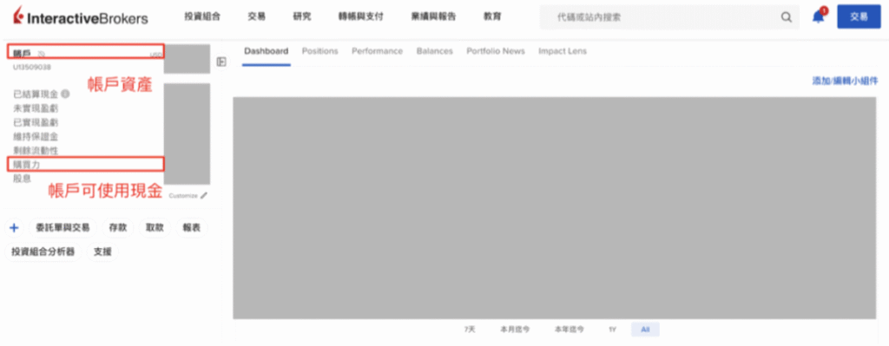Viewport: 889px width, 346px height.
Task: Click the 購買力 row label
Action: 27,164
